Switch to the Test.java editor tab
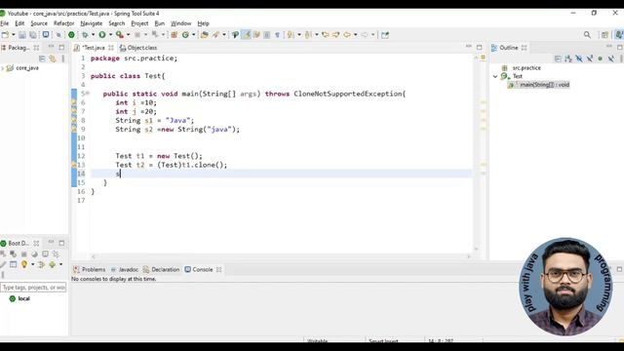Viewport: 624px width, 351px height. click(x=94, y=48)
